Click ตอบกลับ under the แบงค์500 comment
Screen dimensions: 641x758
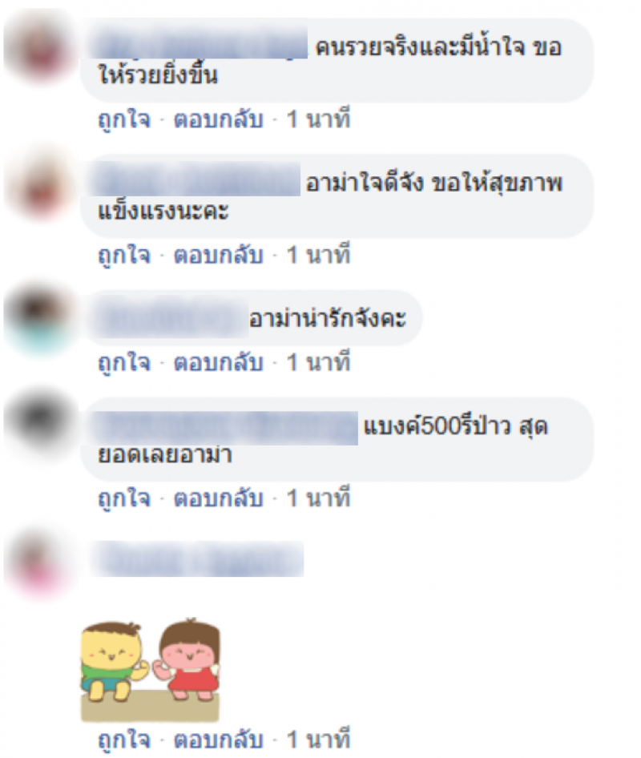[219, 498]
